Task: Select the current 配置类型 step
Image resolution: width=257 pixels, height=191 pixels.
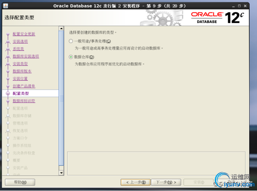Action: click(x=21, y=93)
